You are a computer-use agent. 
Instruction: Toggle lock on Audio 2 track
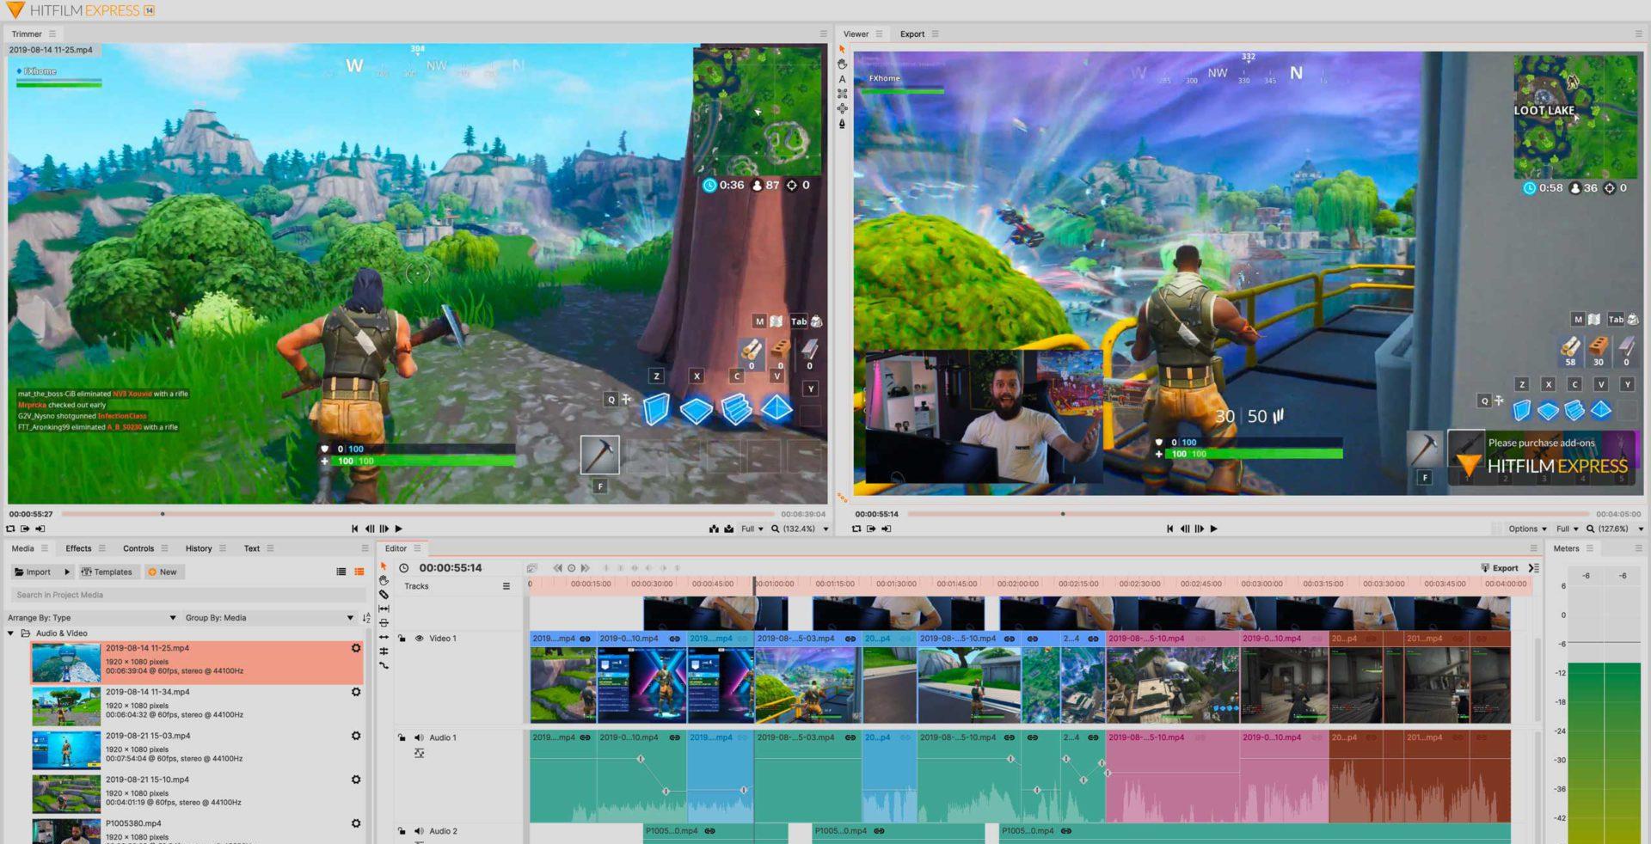tap(402, 831)
